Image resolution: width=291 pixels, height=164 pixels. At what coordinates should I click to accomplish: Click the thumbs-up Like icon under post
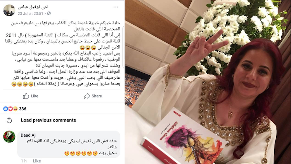[26, 96]
